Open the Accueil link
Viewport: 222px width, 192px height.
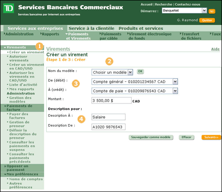pyautogui.click(x=146, y=4)
